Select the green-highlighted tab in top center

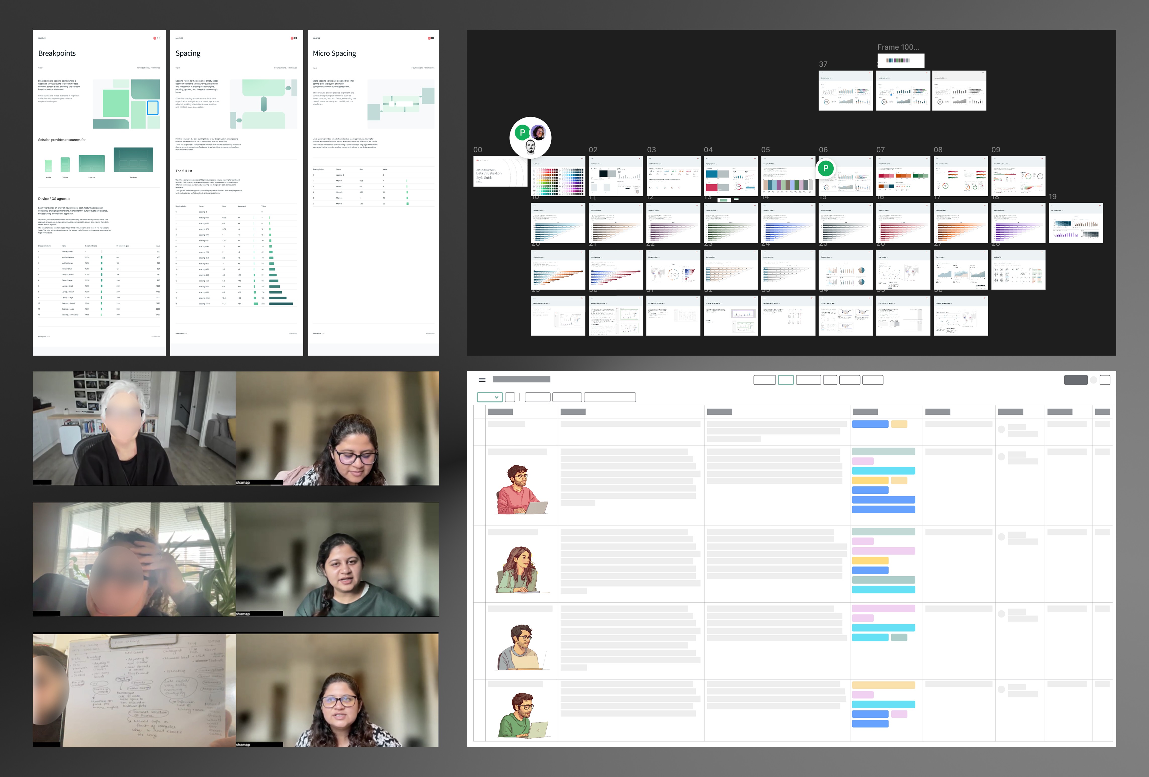tap(786, 380)
